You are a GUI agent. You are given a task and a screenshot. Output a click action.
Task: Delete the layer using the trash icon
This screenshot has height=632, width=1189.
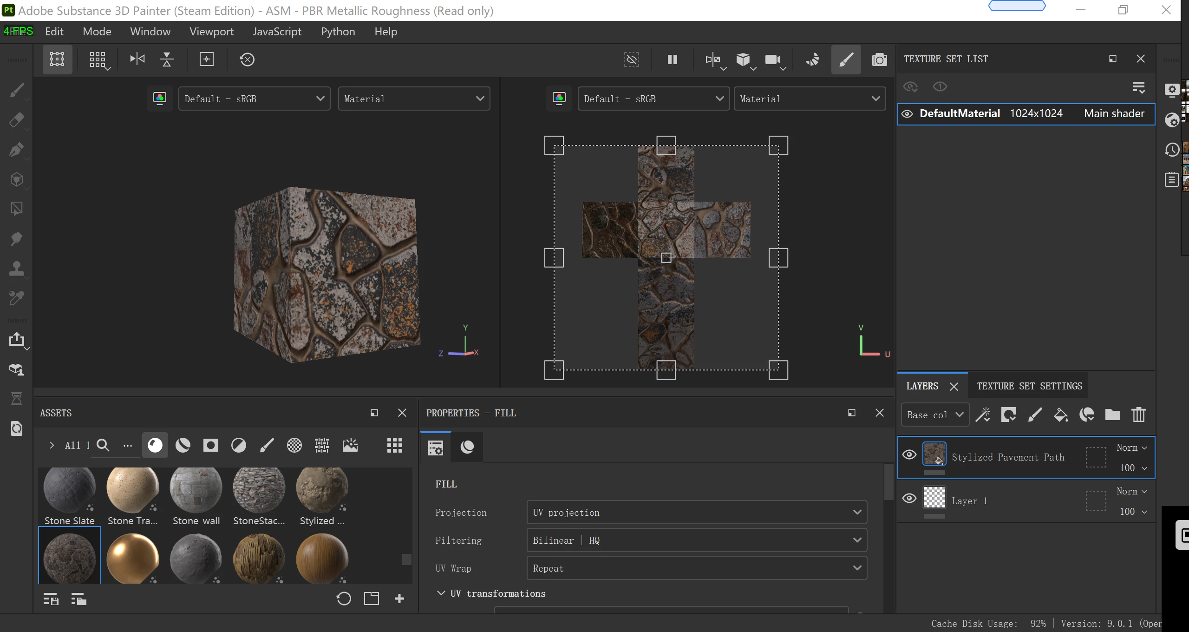click(x=1138, y=415)
